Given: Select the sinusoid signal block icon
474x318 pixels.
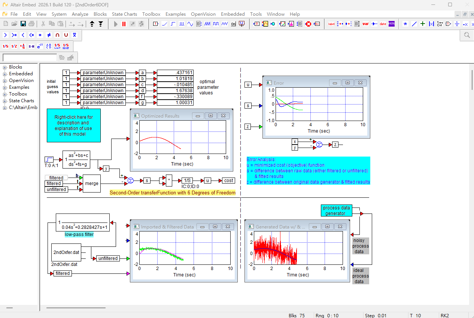Looking at the screenshot, I should (x=190, y=24).
